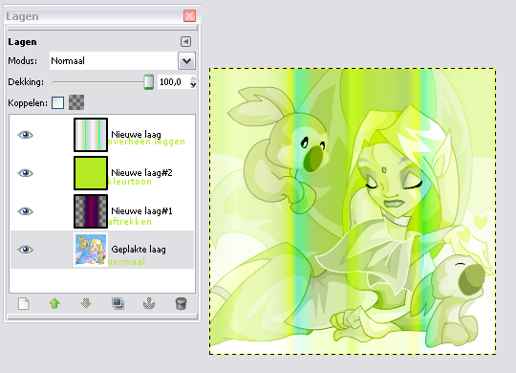
Task: Hide the Nieuwe laag#2 layer
Action: coord(26,173)
